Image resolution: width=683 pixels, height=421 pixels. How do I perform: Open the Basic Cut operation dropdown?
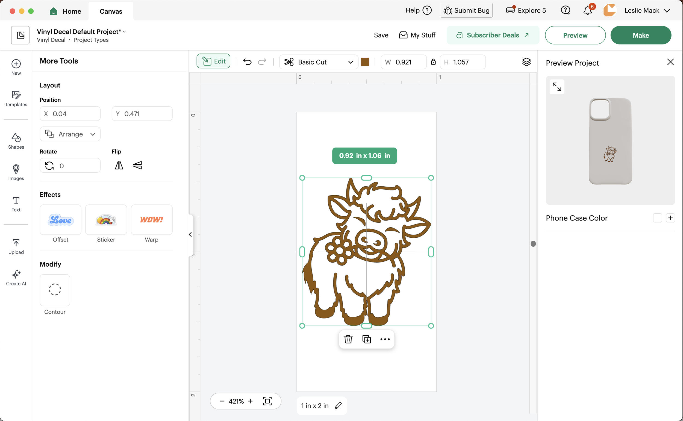319,62
